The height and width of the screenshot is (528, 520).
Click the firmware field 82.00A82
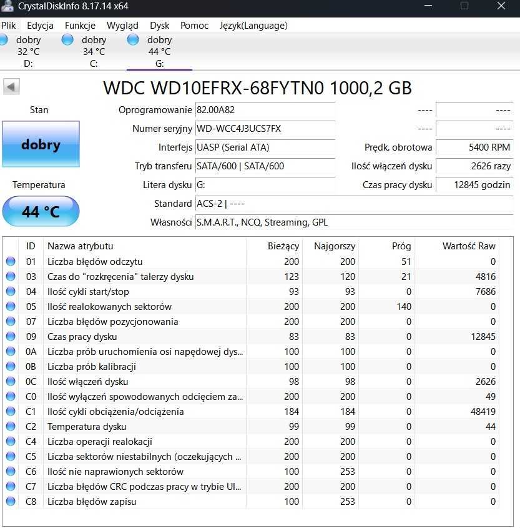(265, 110)
